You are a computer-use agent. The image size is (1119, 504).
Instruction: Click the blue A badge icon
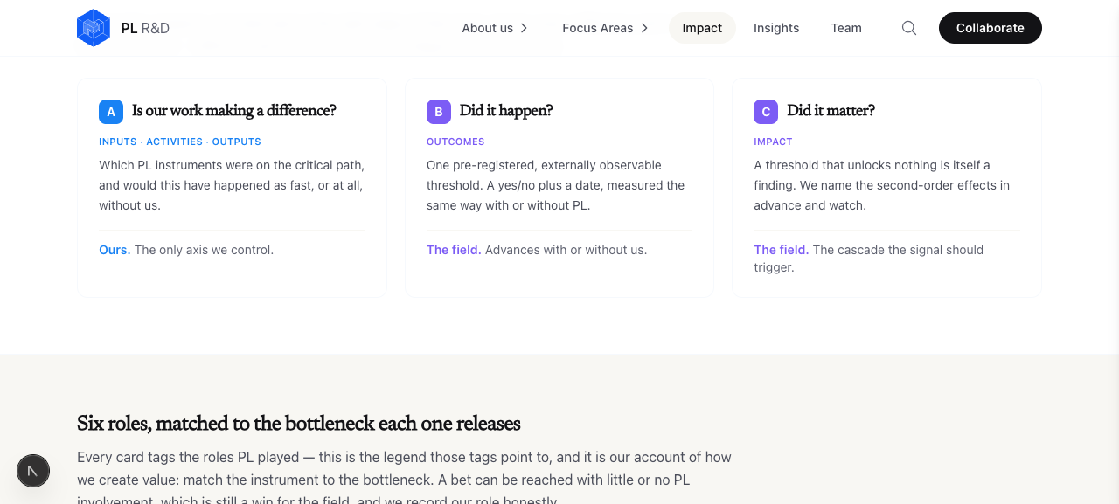pyautogui.click(x=111, y=112)
